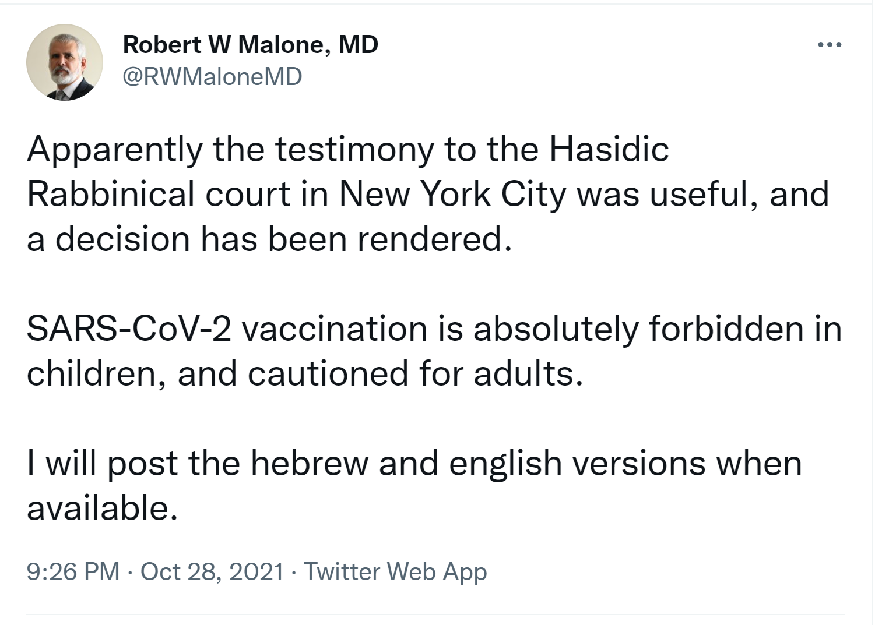Click the word "testimony" in the tweet
875x625 pixels.
click(x=354, y=150)
